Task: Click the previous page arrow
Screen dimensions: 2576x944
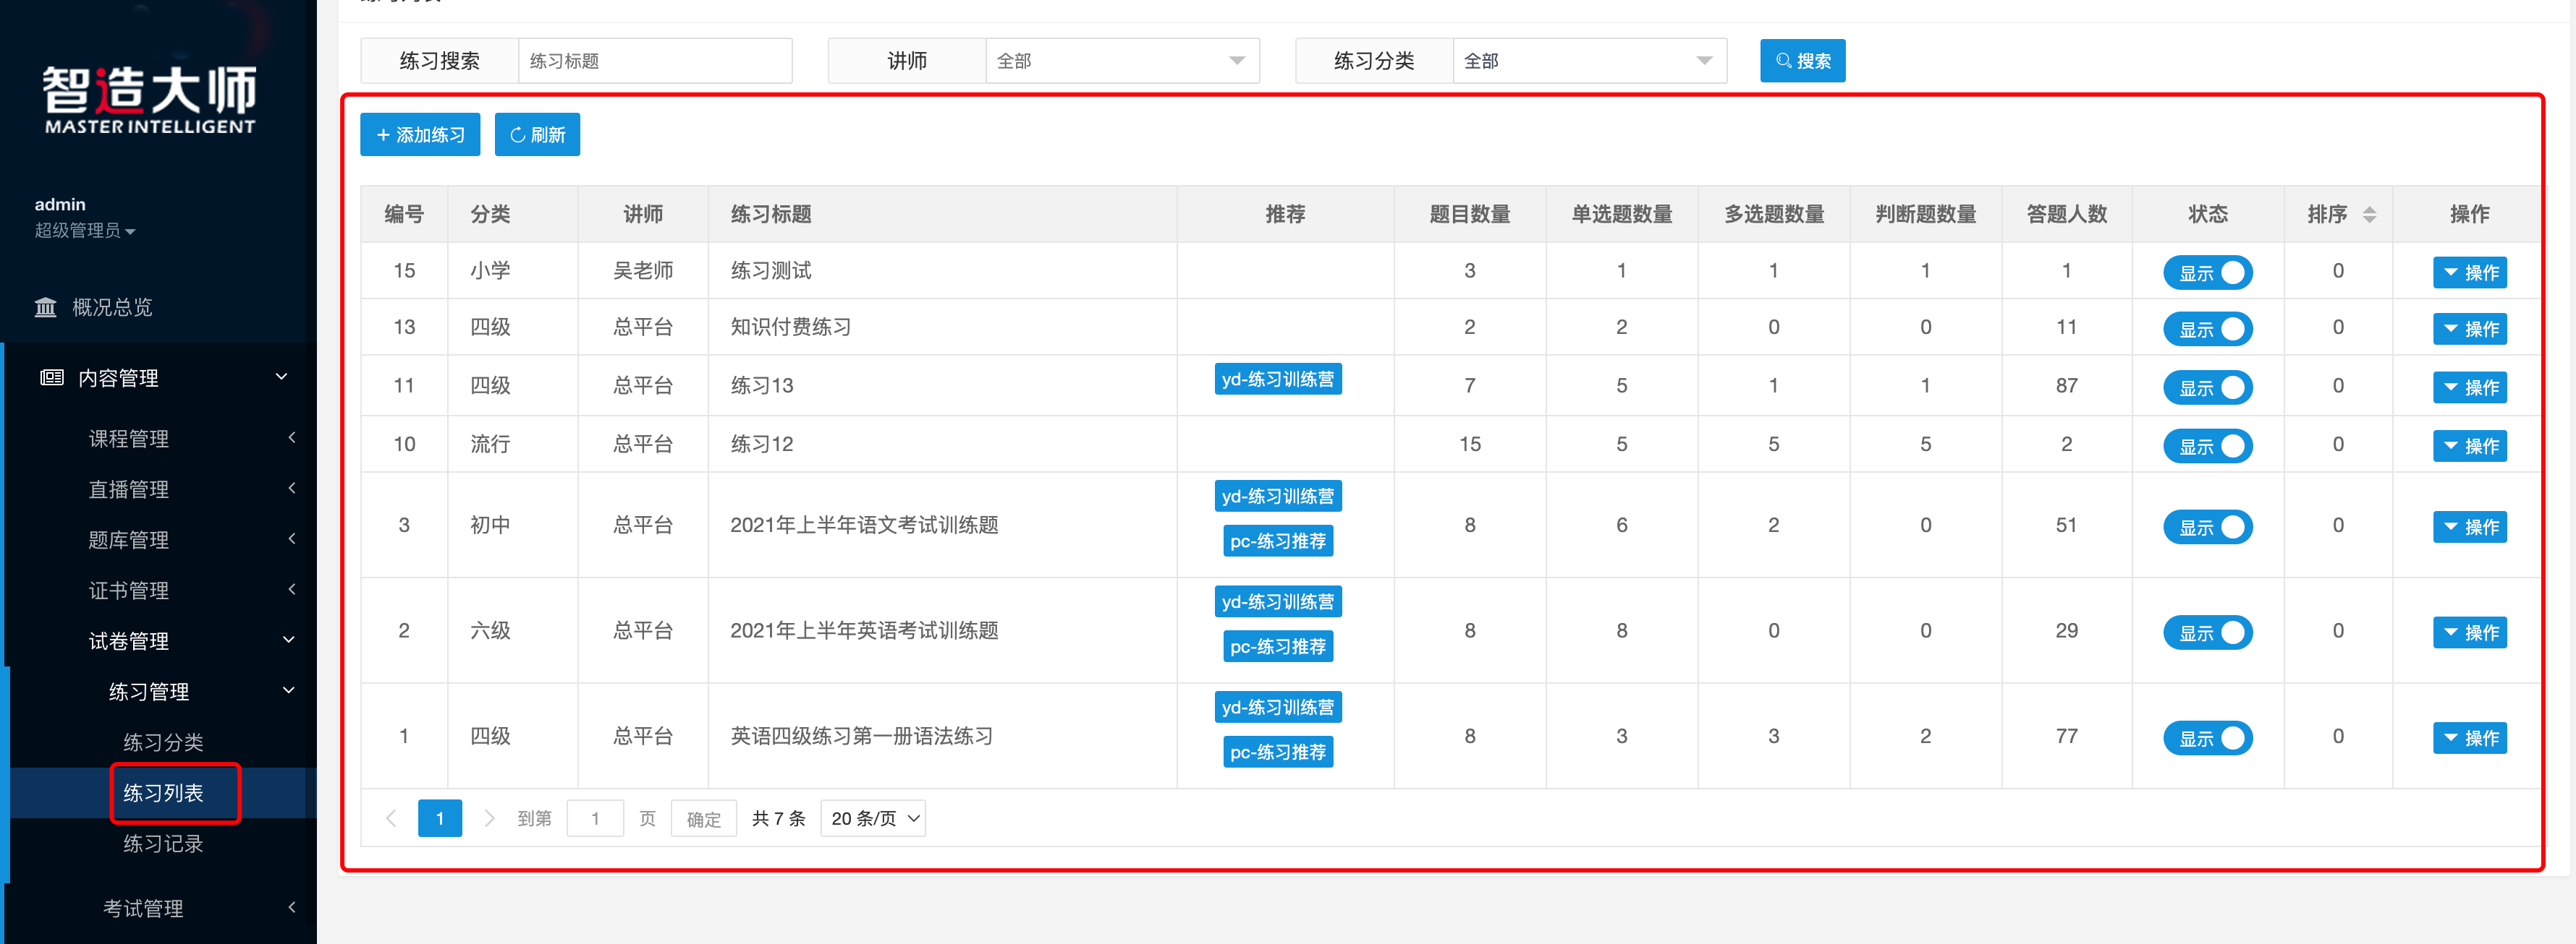Action: coord(391,818)
